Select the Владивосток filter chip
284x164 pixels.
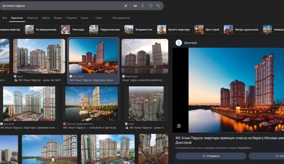tap(140, 29)
